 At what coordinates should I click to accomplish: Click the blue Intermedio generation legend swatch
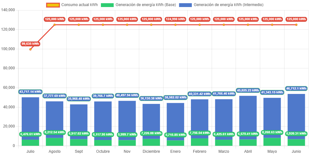point(185,5)
